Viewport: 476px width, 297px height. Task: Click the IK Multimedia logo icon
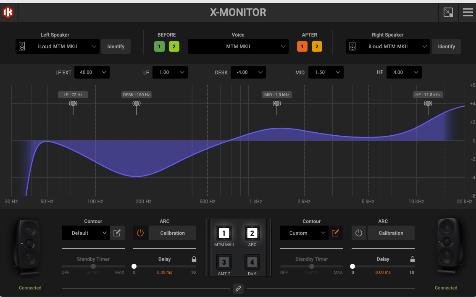coord(8,12)
